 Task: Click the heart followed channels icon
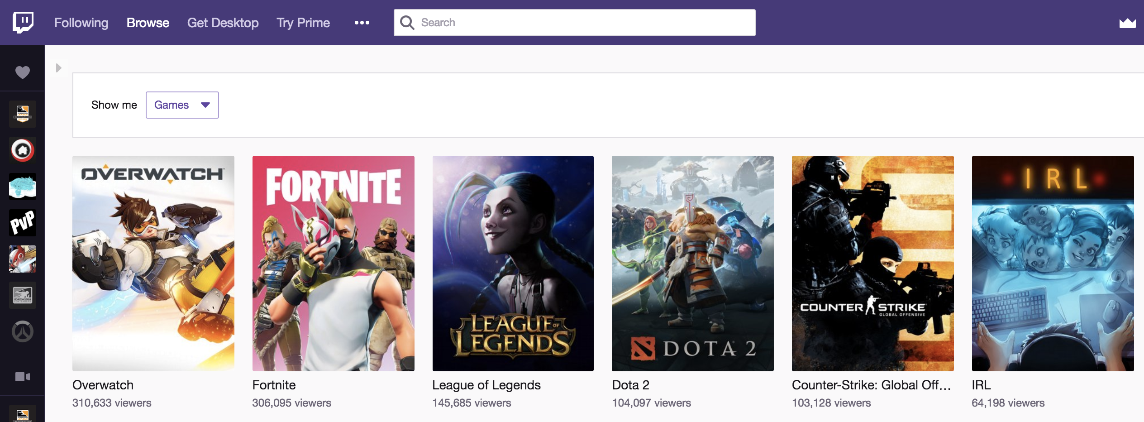click(x=23, y=72)
